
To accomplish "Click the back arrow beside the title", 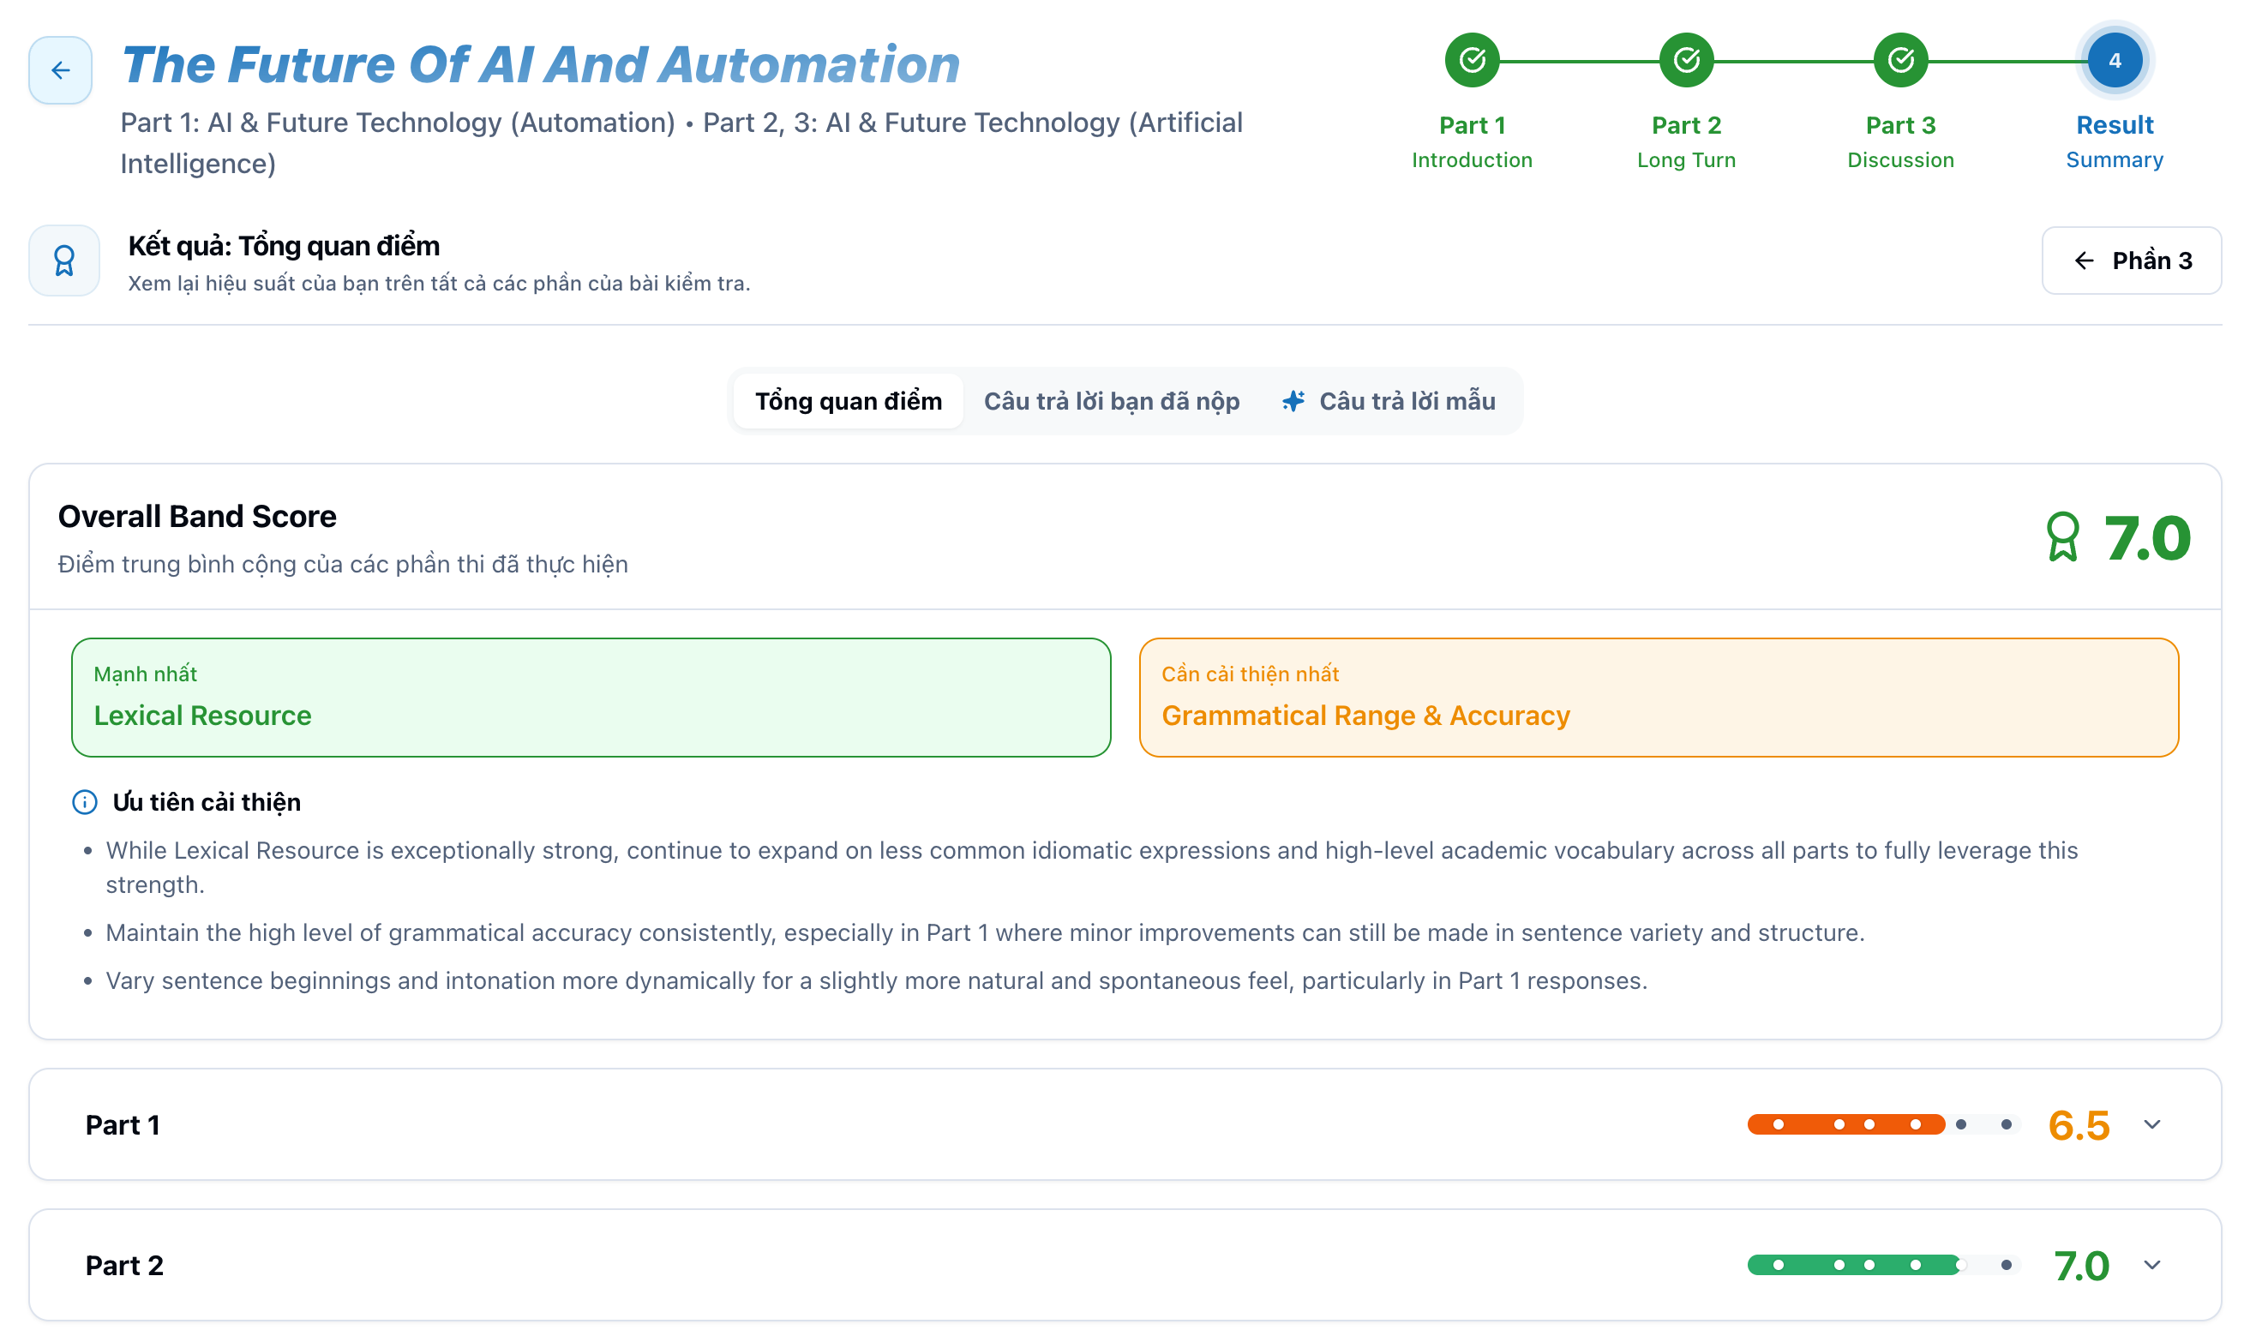I will tap(61, 69).
